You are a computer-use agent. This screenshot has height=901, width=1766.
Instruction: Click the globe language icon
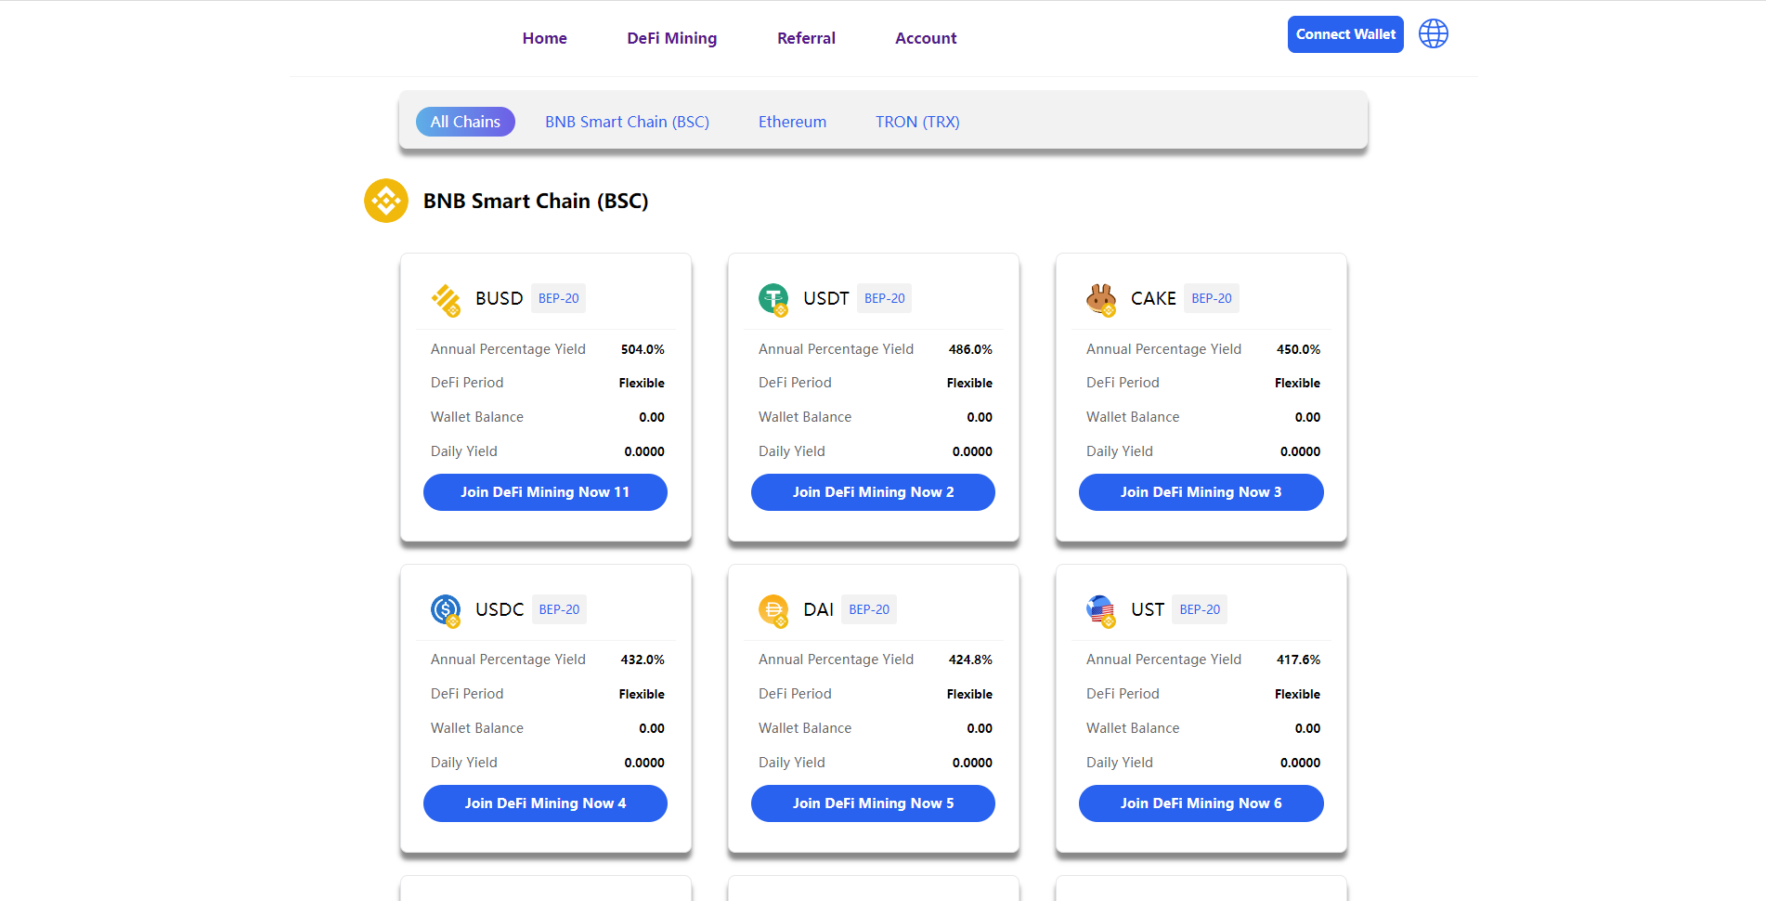click(1433, 34)
